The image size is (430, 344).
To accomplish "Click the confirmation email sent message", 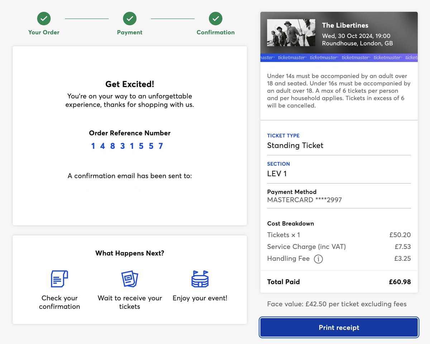I will (x=130, y=176).
